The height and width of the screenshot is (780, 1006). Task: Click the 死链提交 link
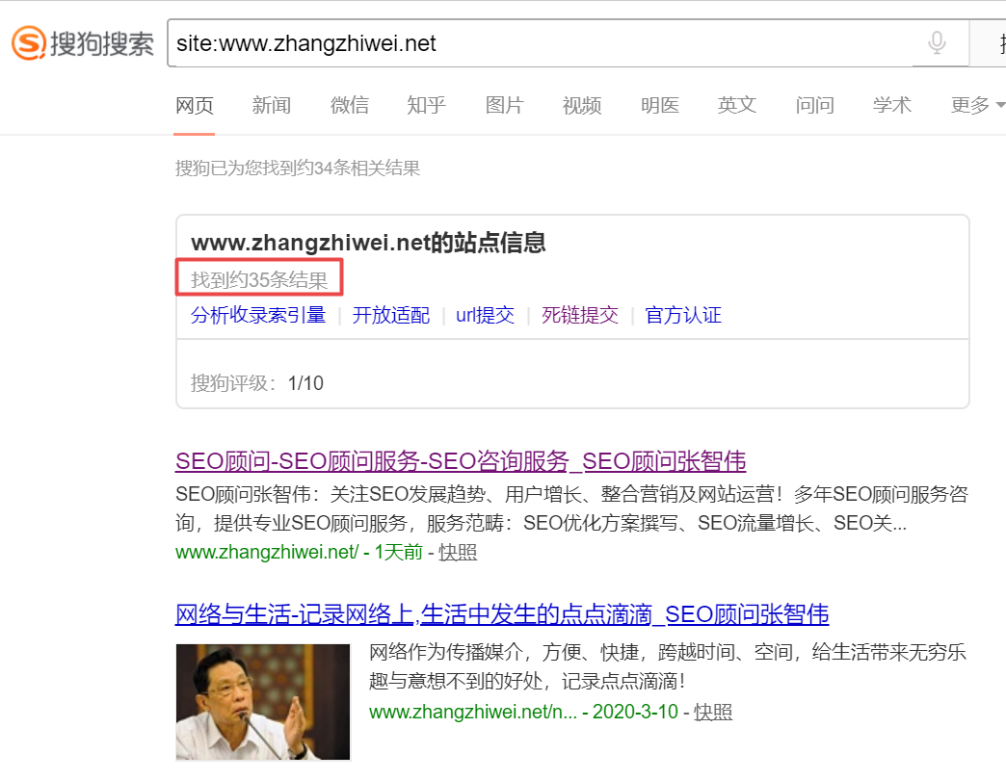580,315
